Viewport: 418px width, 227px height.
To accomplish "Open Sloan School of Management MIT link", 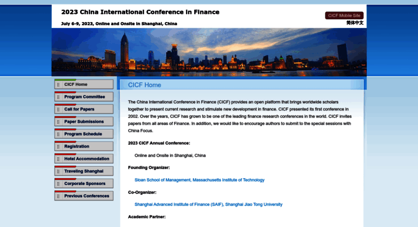I will tap(200, 180).
